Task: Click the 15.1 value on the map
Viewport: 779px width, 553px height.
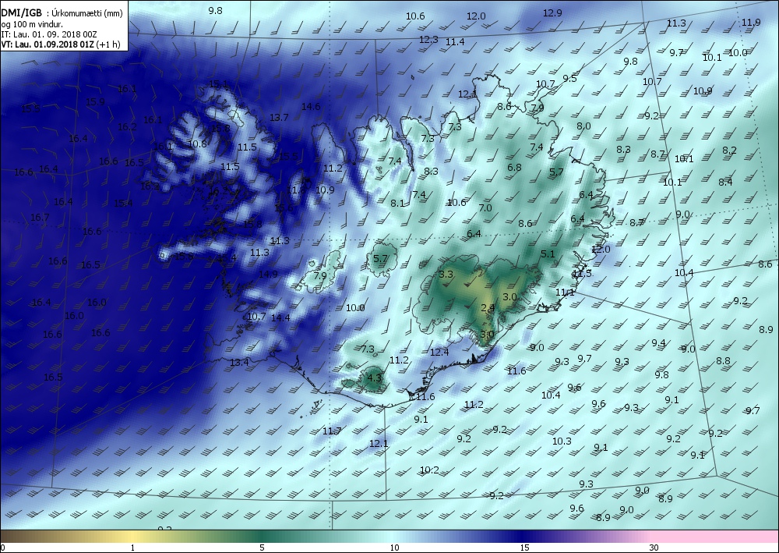Action: 219,84
